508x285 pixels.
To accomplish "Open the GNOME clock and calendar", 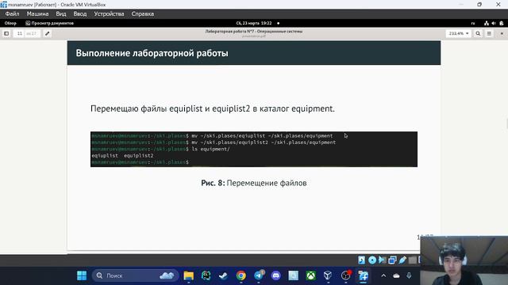I will pos(254,23).
